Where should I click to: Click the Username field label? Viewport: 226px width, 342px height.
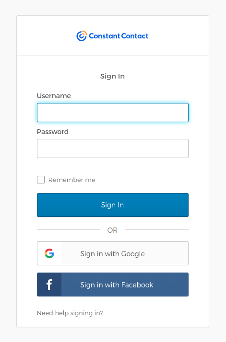point(54,96)
